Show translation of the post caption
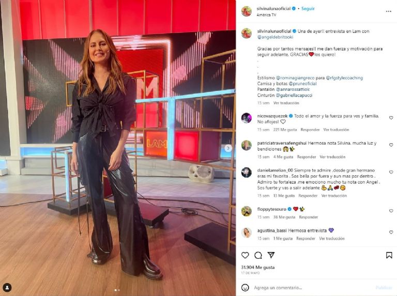The height and width of the screenshot is (296, 397). [286, 103]
